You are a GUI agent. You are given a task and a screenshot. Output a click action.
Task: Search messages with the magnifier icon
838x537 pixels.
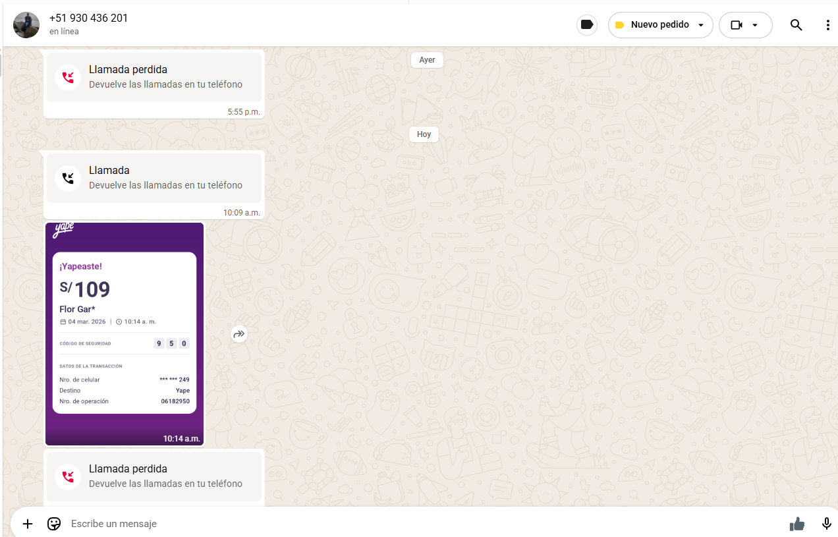[796, 25]
